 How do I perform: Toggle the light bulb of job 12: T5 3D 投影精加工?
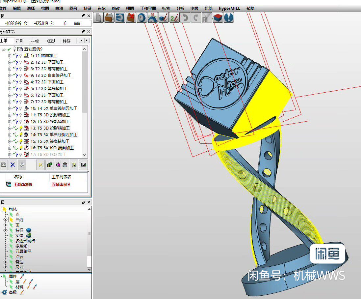point(21,122)
